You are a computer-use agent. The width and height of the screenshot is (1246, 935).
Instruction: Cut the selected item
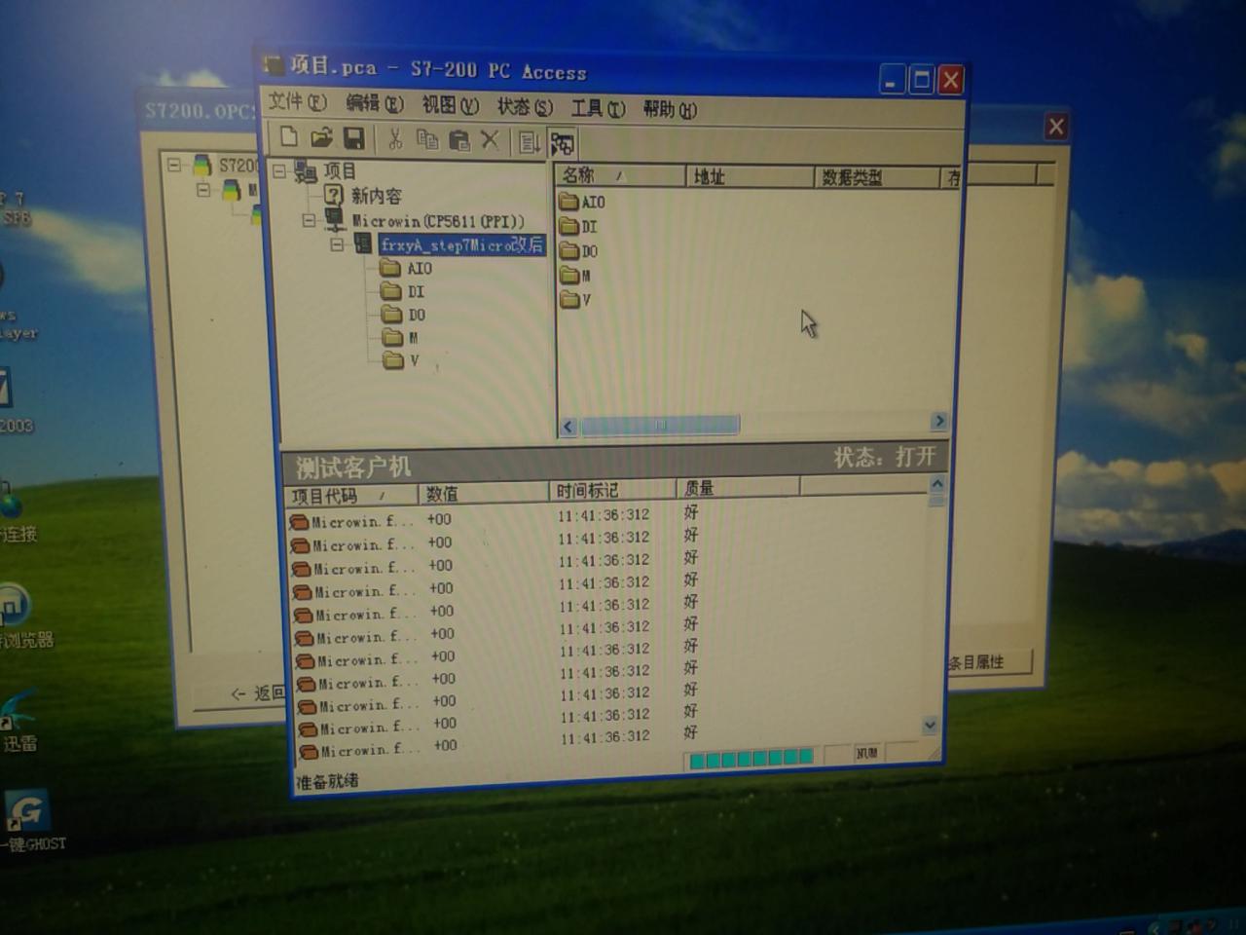coord(395,139)
